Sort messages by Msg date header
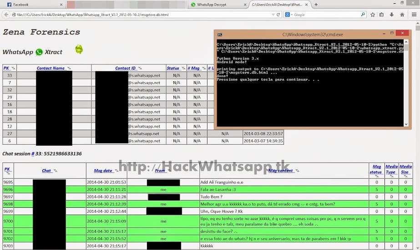This screenshot has height=250, width=420. pos(103,171)
